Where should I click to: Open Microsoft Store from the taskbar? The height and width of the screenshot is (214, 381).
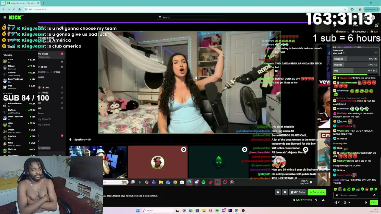click(197, 210)
